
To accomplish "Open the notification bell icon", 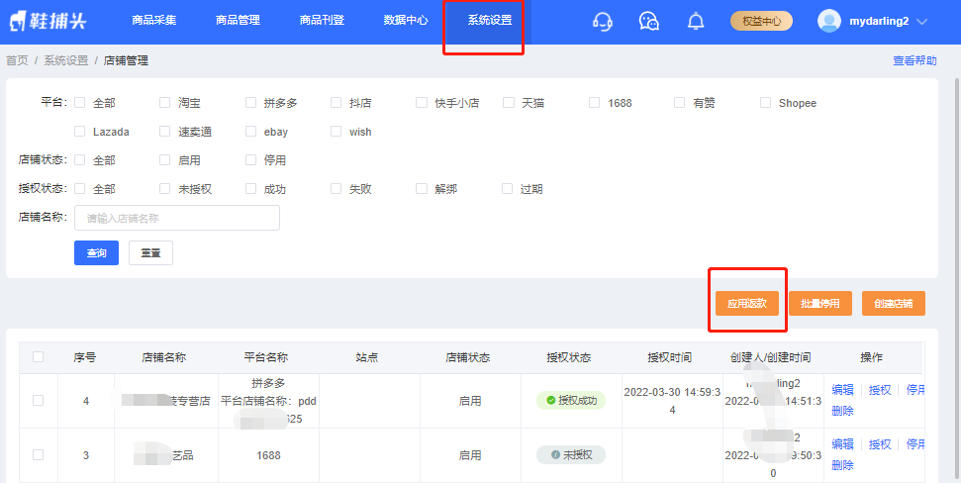I will [697, 22].
